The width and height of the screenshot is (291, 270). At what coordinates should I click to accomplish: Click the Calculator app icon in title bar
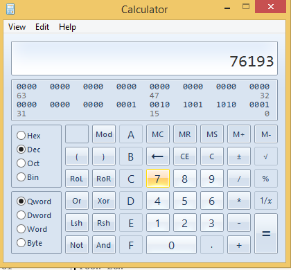tap(10, 9)
